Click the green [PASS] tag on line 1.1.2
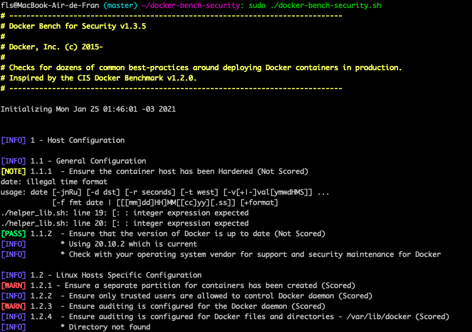Screen dimensions: 472x332 coord(13,234)
